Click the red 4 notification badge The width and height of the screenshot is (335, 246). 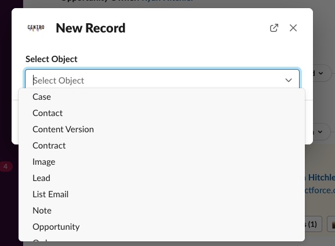point(6,167)
